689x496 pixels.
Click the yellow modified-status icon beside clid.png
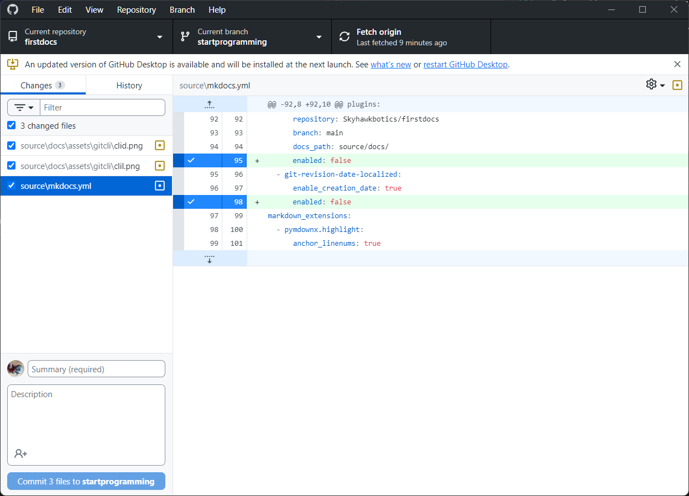pos(160,145)
